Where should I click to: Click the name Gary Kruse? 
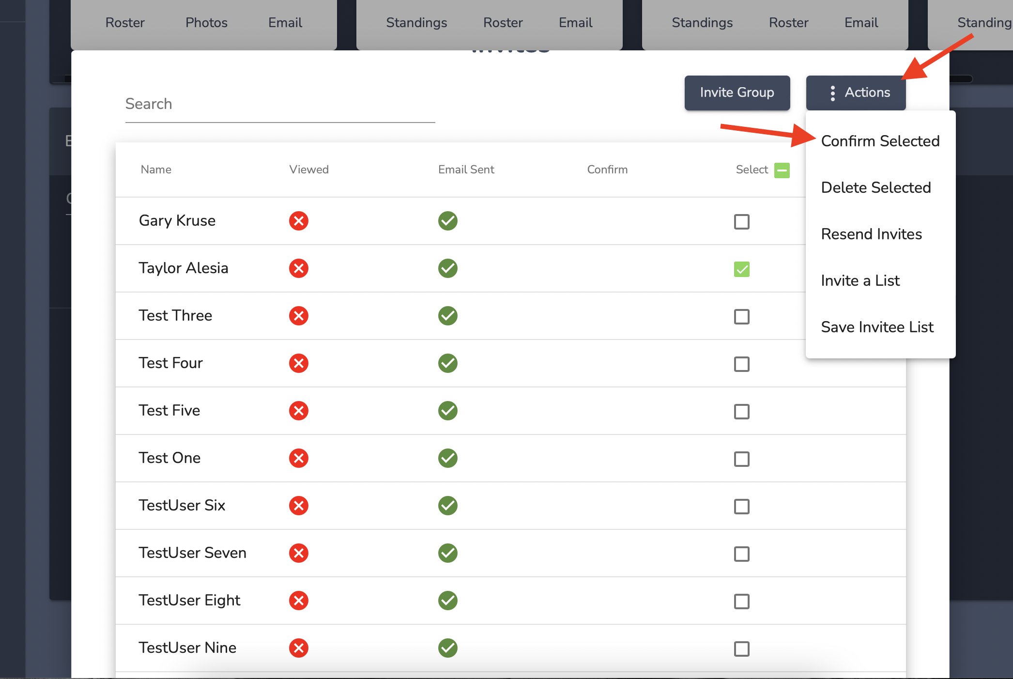[177, 221]
